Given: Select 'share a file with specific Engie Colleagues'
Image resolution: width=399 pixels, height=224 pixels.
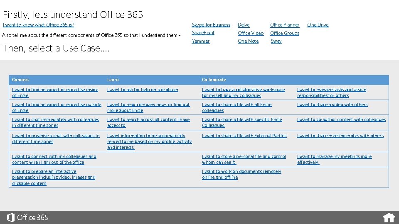Looking at the screenshot, I should [x=242, y=122].
